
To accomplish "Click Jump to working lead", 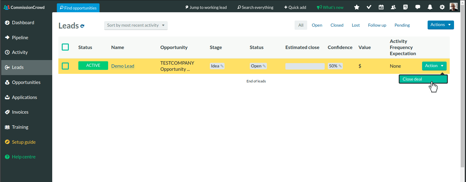I will click(206, 7).
